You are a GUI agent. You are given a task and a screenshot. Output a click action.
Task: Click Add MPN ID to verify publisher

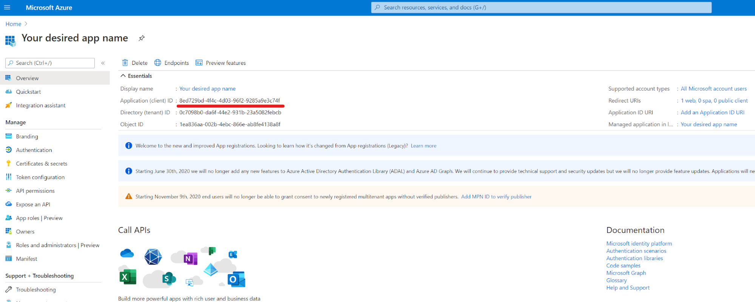496,196
